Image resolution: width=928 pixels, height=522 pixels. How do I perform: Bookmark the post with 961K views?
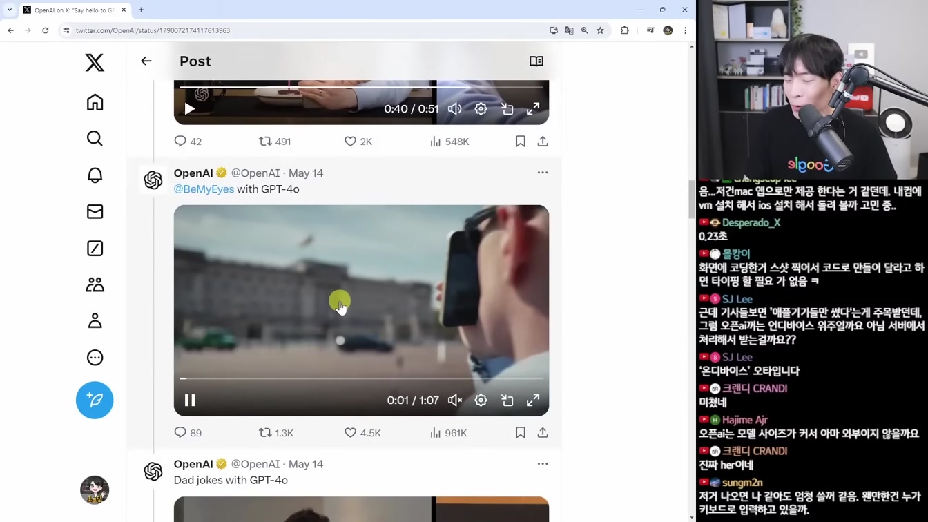click(x=521, y=433)
